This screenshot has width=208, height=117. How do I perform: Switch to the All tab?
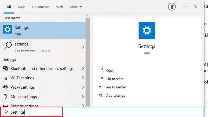click(9, 7)
